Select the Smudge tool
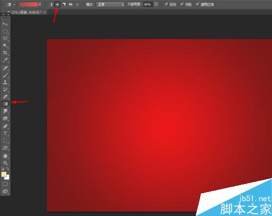272x216 pixels. click(x=5, y=111)
